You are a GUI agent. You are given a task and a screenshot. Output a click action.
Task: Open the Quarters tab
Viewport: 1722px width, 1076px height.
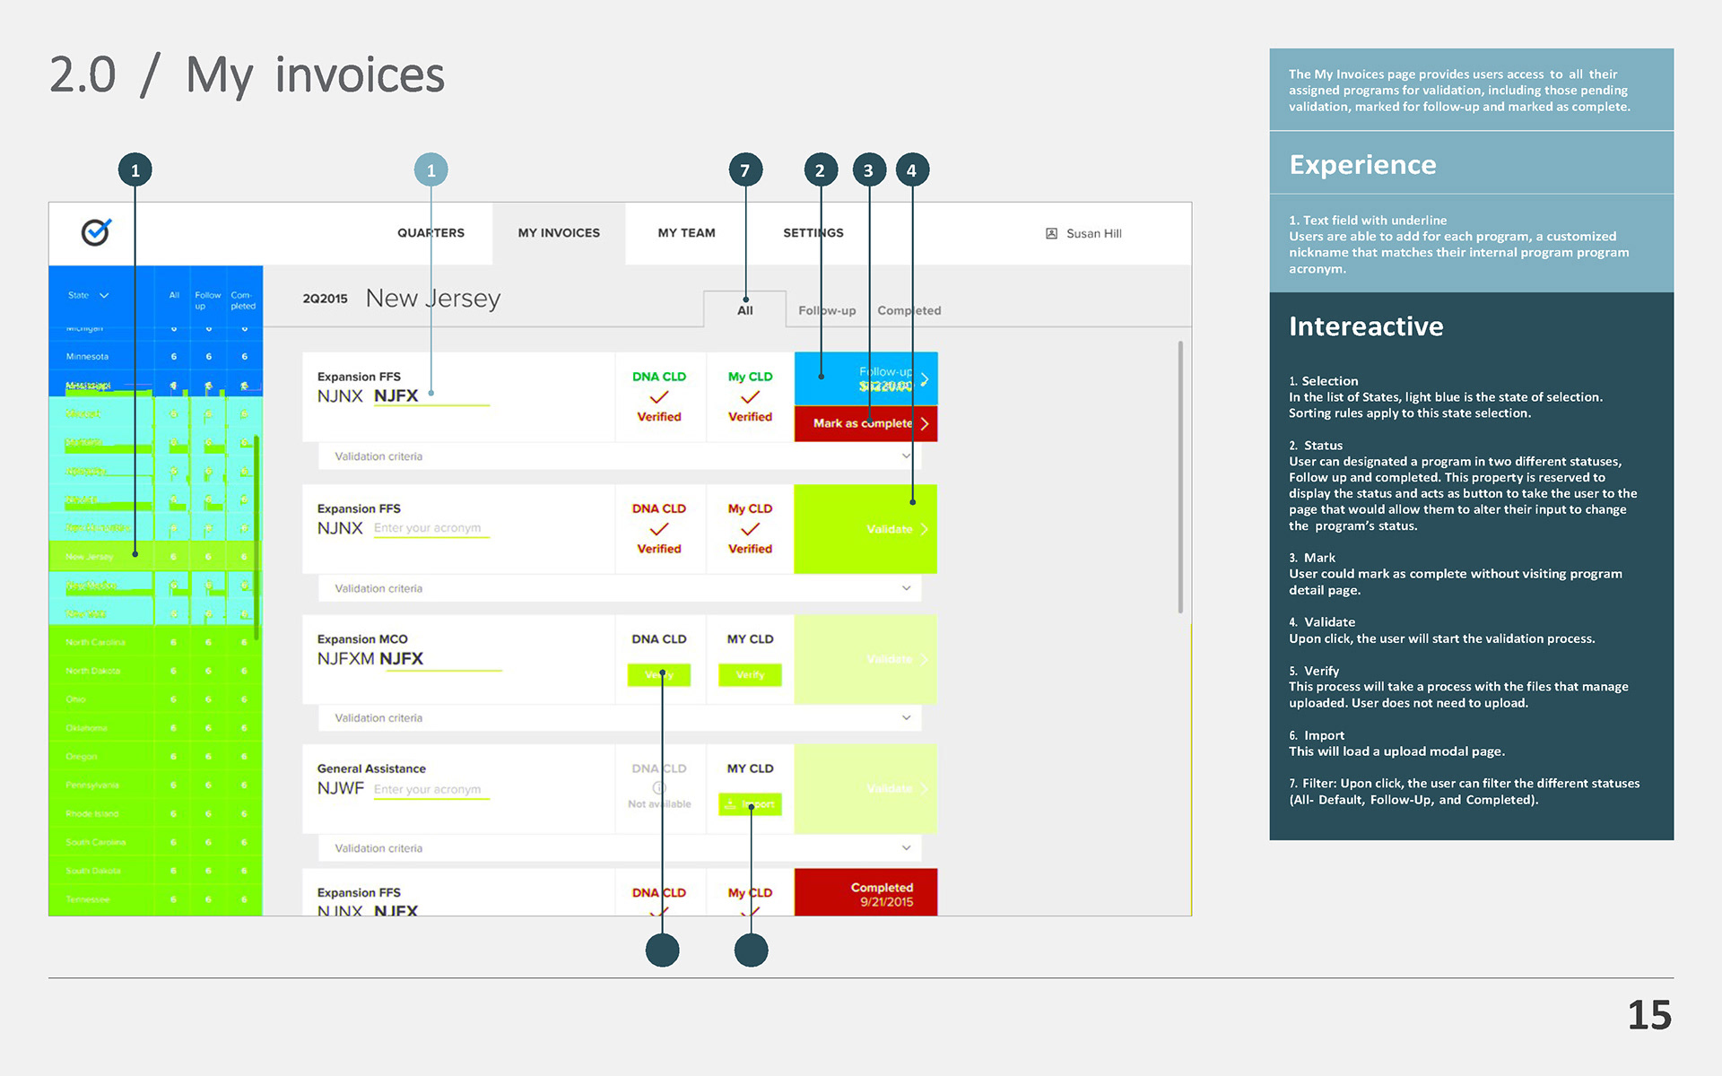(x=430, y=233)
